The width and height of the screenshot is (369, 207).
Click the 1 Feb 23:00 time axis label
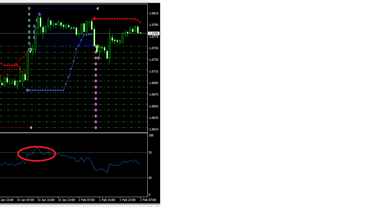[127, 200]
